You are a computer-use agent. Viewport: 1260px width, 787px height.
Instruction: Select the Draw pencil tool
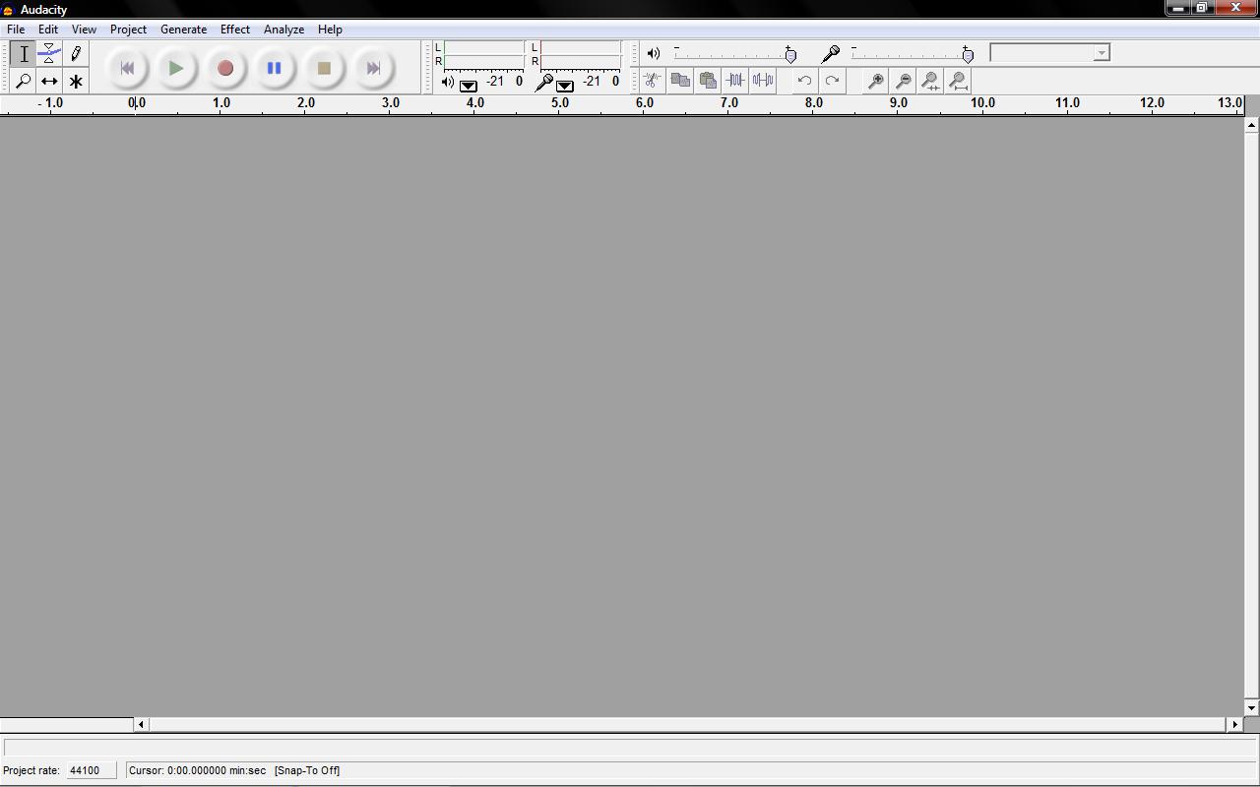tap(76, 54)
